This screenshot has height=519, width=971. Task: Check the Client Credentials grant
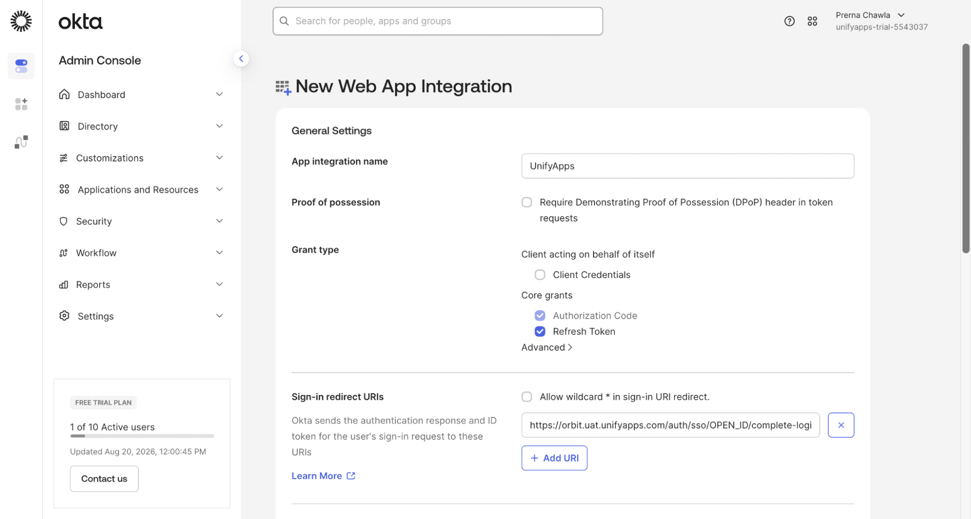[540, 275]
